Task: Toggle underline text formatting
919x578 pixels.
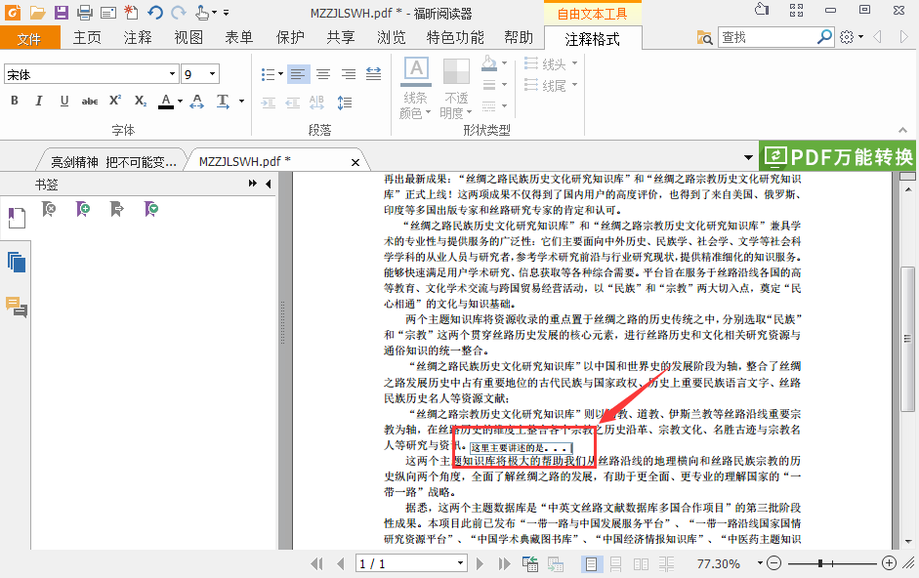Action: (63, 101)
